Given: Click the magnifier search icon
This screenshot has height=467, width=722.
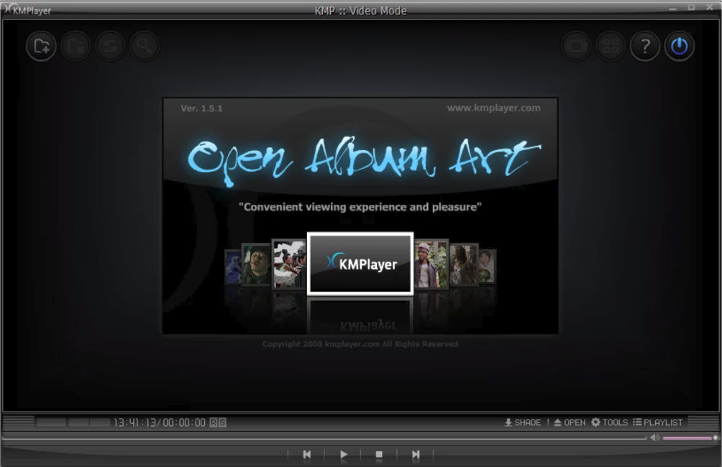Looking at the screenshot, I should point(145,46).
